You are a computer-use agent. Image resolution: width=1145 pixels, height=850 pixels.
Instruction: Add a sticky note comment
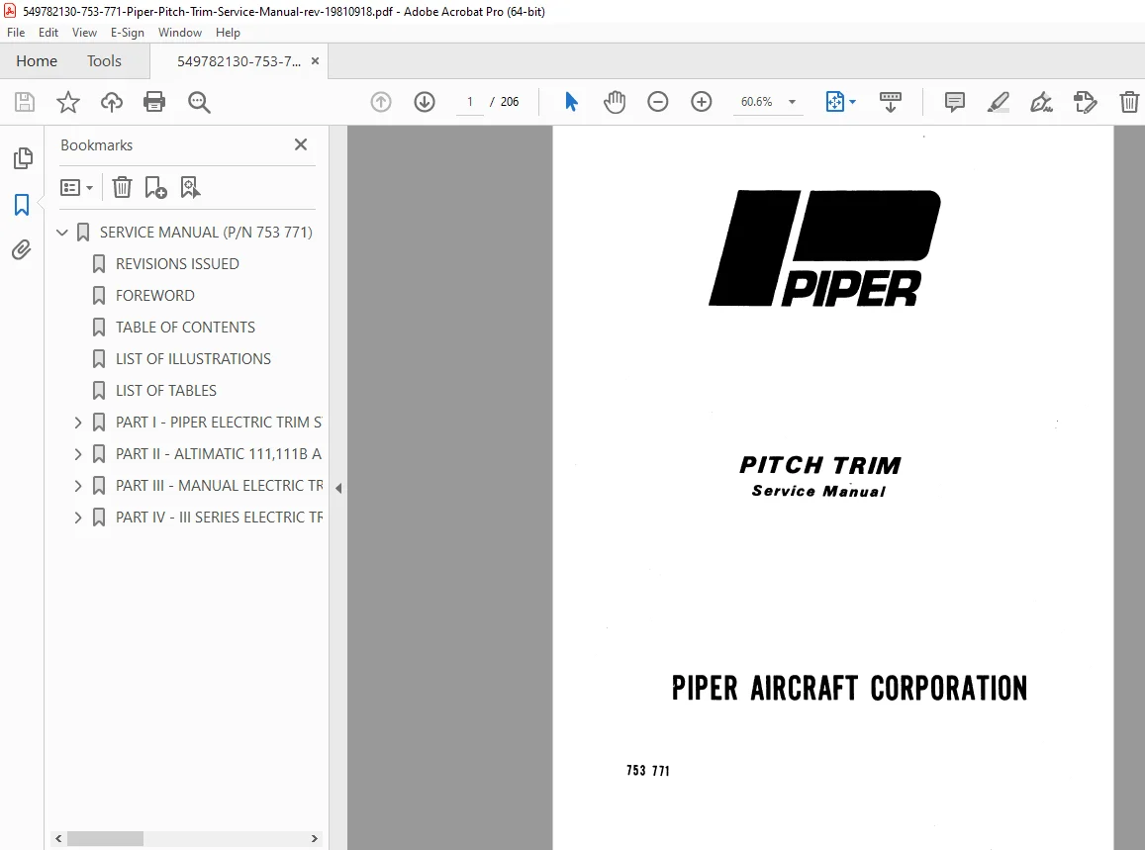tap(954, 102)
